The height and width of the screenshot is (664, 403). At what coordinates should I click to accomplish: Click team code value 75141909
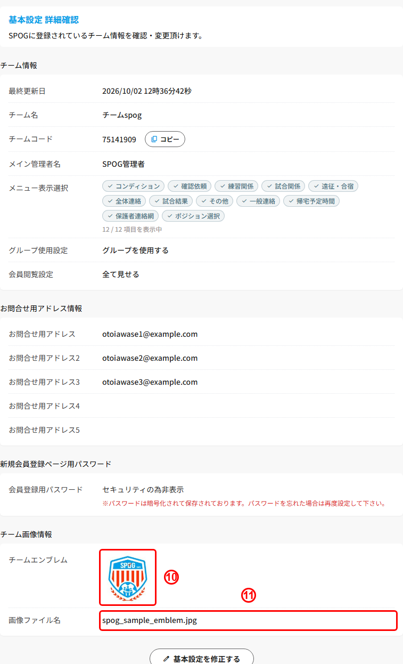(x=119, y=140)
